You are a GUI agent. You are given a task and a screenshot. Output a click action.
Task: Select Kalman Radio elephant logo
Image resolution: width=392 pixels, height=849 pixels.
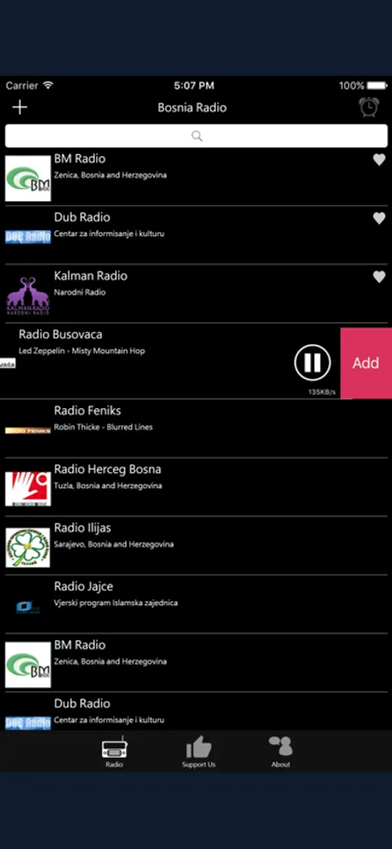tap(28, 296)
